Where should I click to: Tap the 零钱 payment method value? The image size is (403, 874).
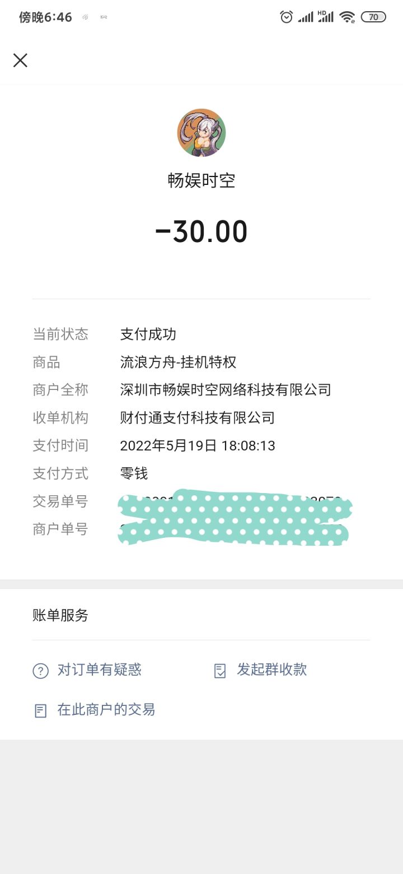(134, 474)
